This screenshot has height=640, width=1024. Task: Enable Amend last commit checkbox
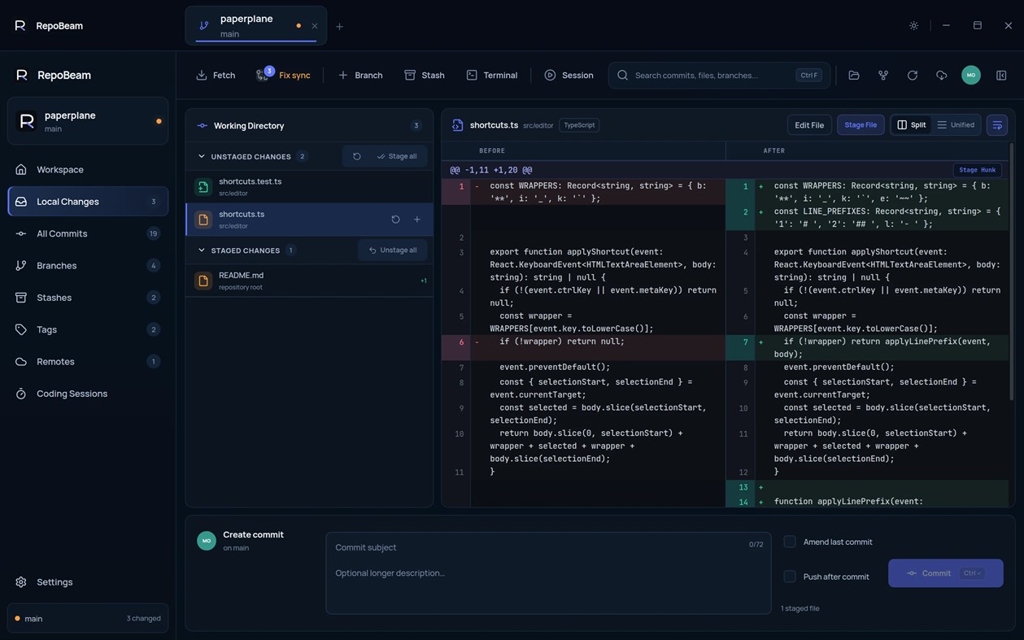790,542
